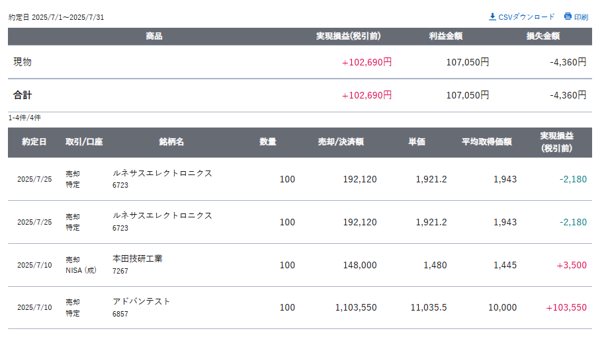Image resolution: width=606 pixels, height=337 pixels.
Task: Click the 銘柄名 column header
Action: pos(171,142)
